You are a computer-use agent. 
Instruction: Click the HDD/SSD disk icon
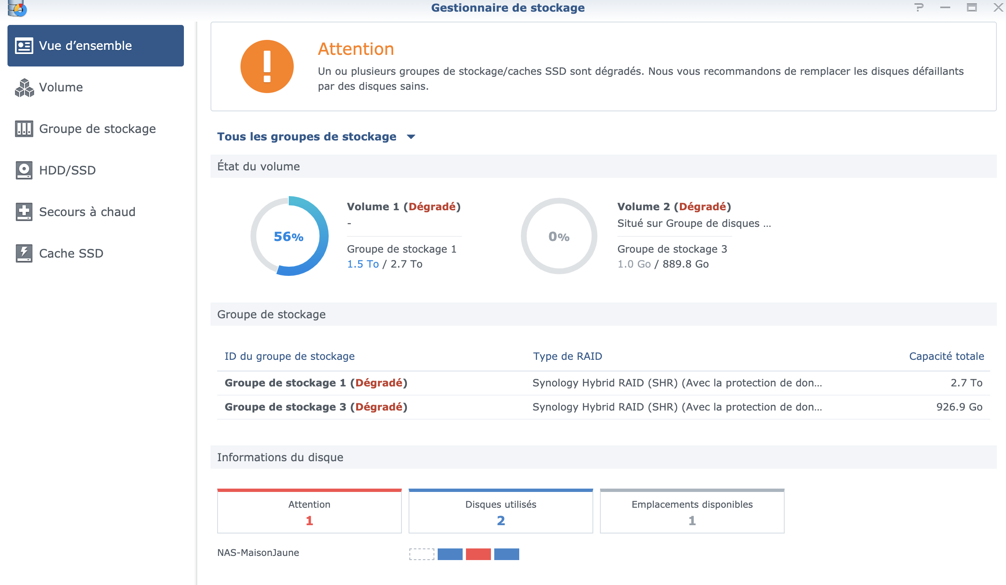pyautogui.click(x=24, y=170)
